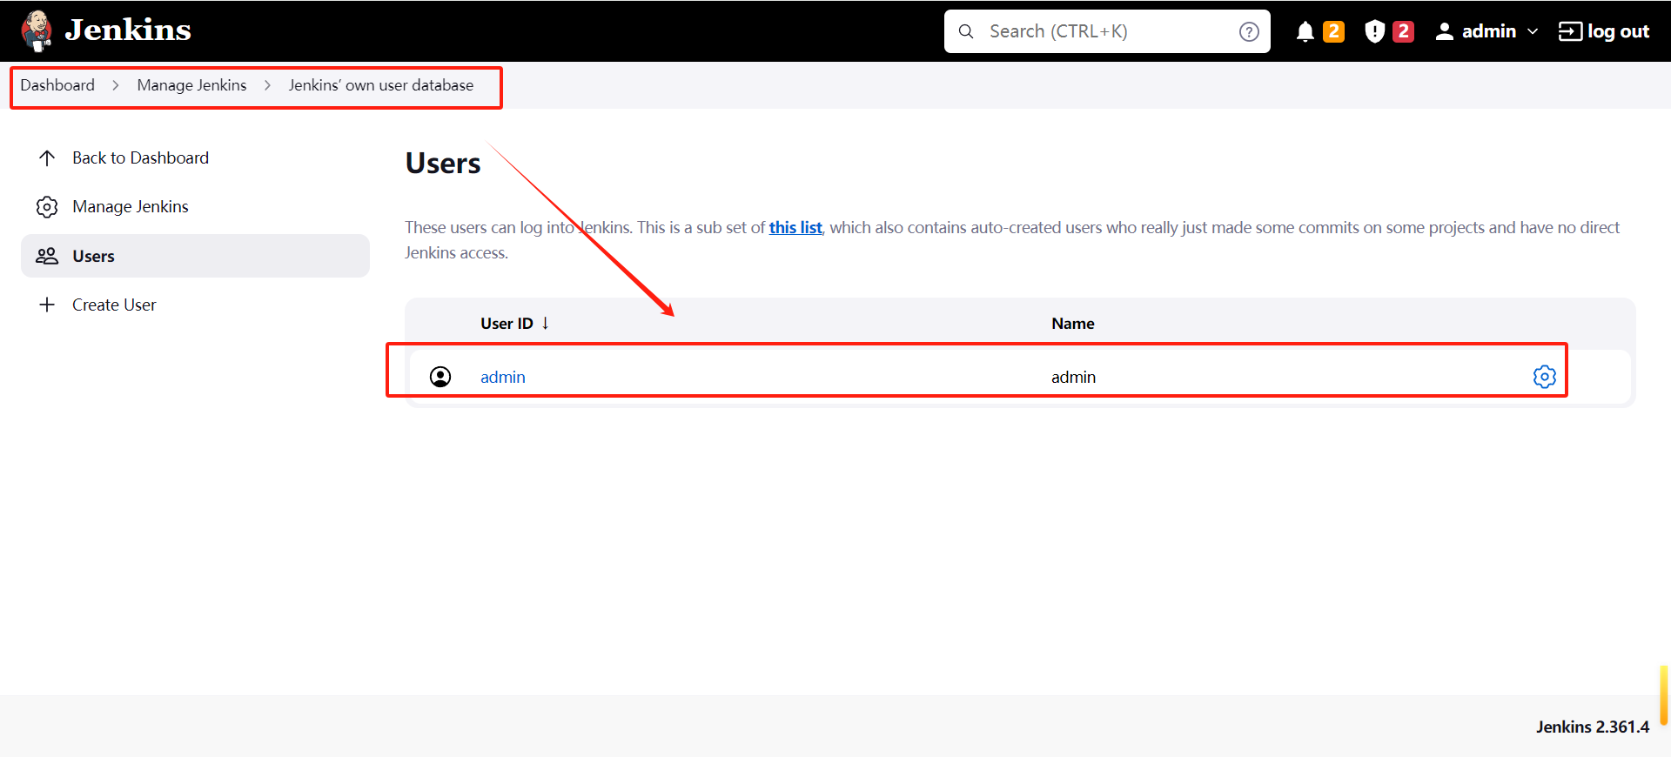The image size is (1671, 757).
Task: Click the Jenkins butler logo icon
Action: click(37, 30)
